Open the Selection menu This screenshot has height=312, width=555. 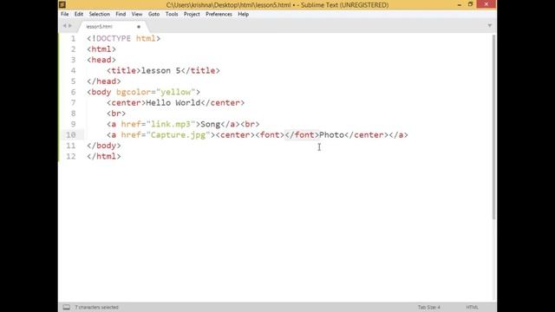point(99,14)
